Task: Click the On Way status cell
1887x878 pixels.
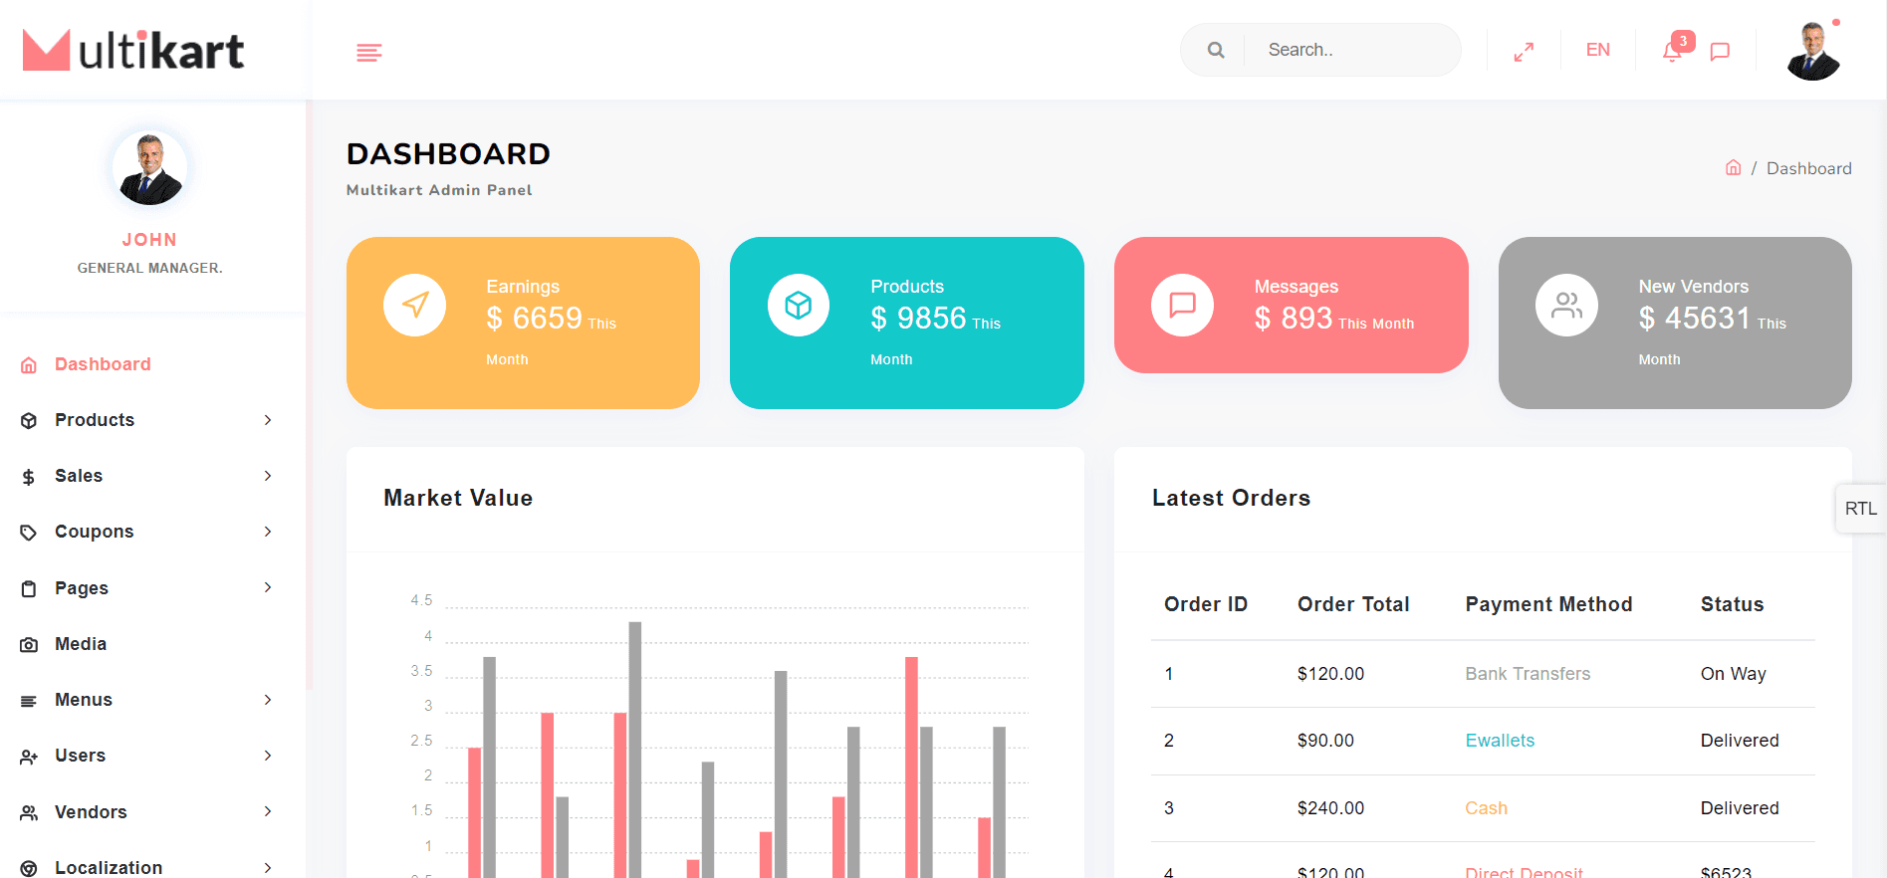Action: coord(1733,674)
